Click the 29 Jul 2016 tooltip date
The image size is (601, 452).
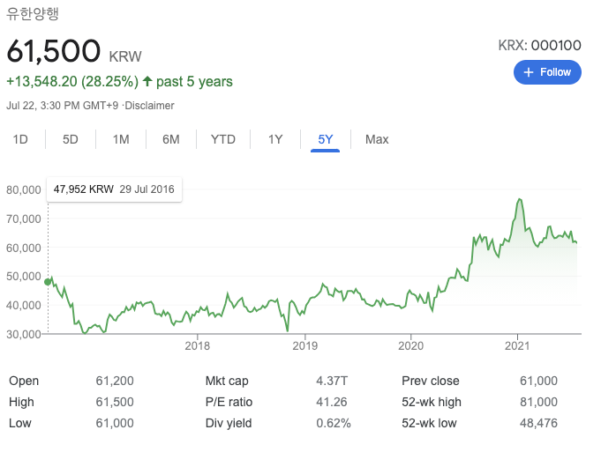146,189
